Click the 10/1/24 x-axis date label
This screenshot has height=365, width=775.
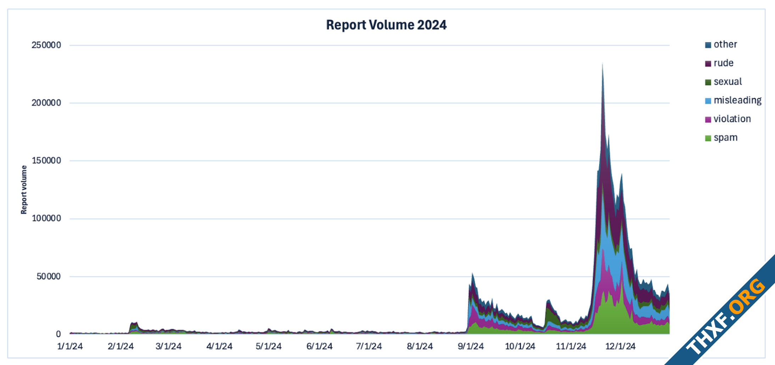point(520,346)
